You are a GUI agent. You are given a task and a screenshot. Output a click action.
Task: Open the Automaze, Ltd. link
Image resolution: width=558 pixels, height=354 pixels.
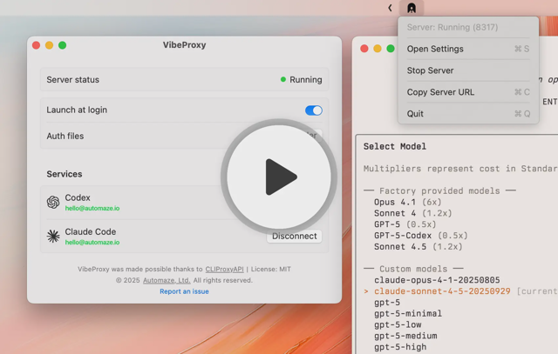click(x=167, y=280)
